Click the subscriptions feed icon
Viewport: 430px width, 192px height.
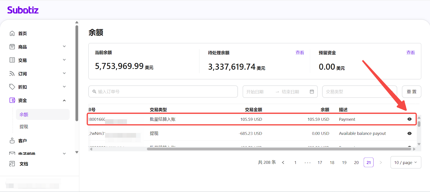click(12, 73)
